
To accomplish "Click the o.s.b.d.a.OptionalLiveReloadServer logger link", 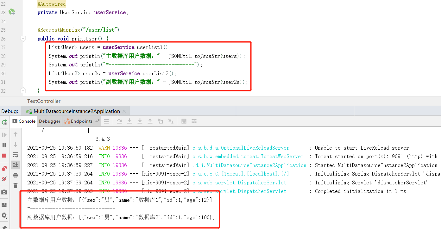I will click(x=241, y=148).
